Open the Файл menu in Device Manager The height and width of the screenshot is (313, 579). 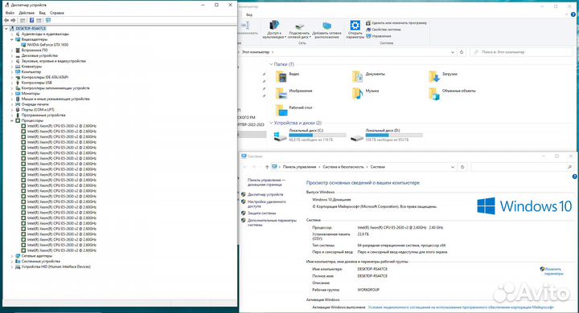pos(10,13)
